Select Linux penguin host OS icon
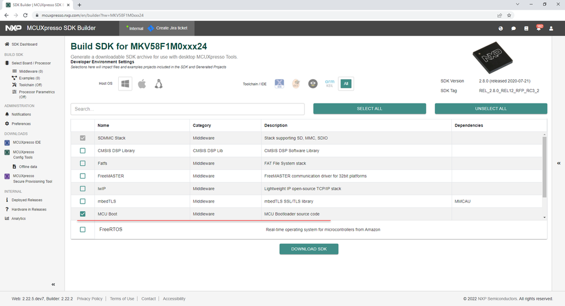This screenshot has height=306, width=565. [x=158, y=84]
